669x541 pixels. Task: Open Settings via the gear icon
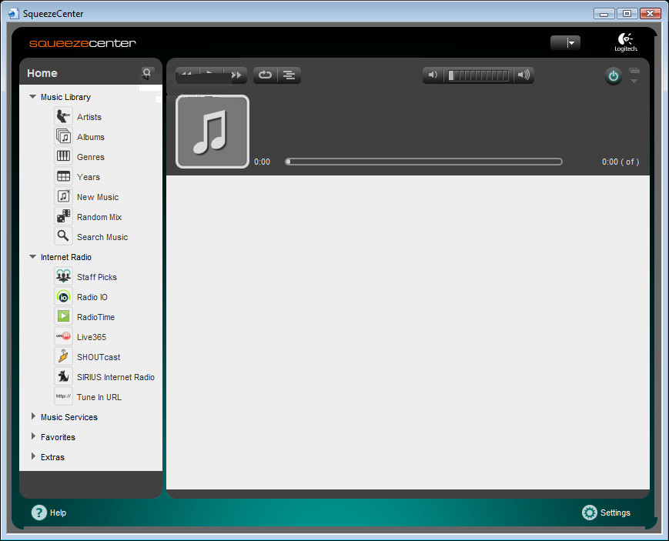(x=589, y=513)
